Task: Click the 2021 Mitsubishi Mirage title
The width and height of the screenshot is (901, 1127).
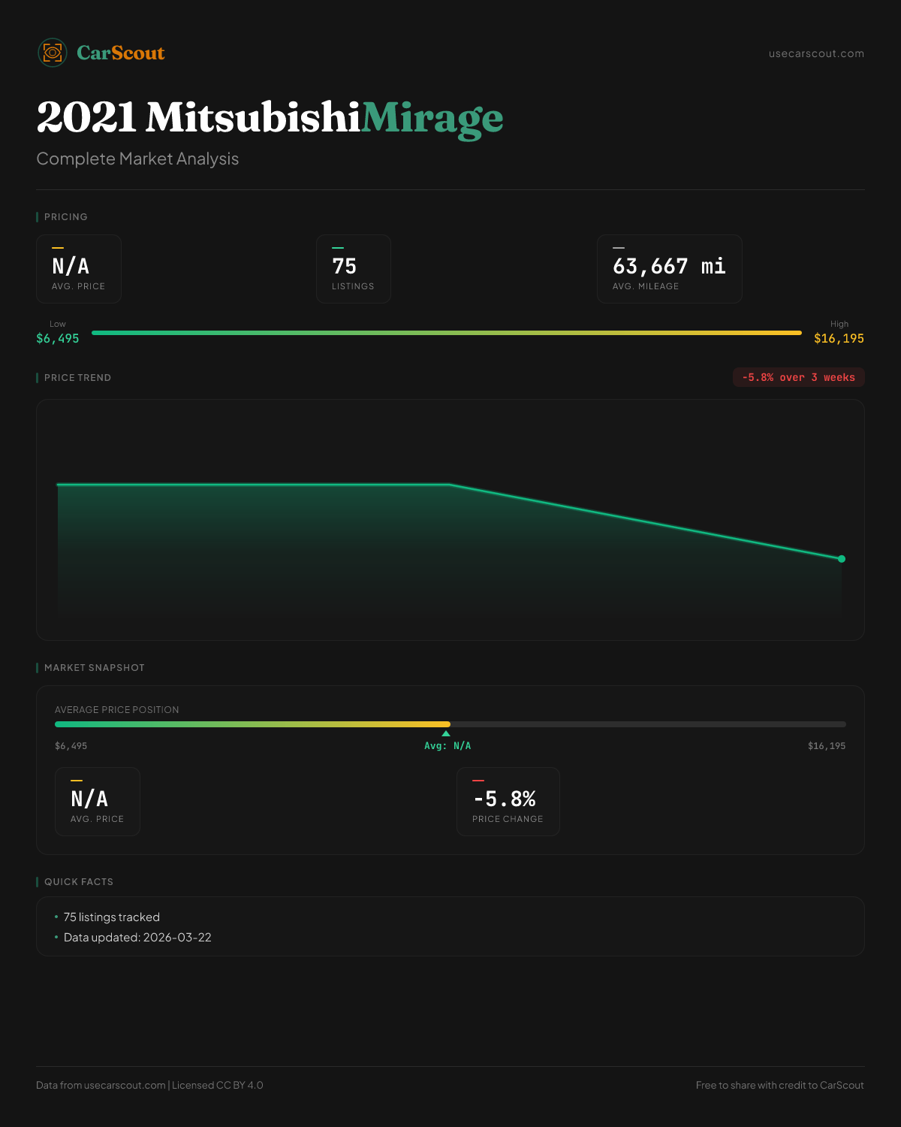Action: 270,118
